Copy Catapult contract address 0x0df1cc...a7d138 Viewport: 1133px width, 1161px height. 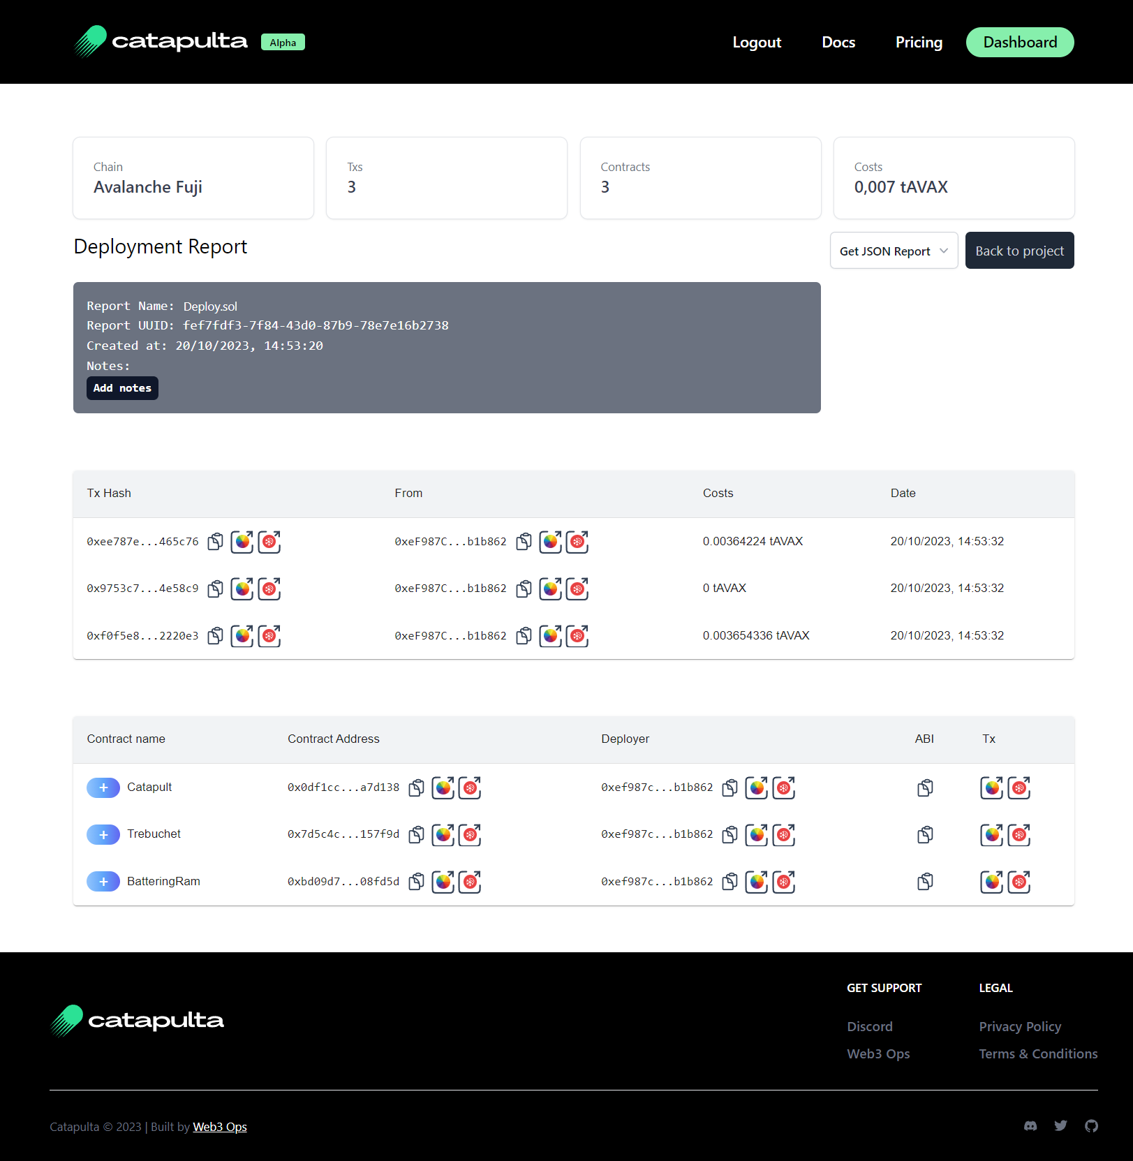[x=416, y=788]
